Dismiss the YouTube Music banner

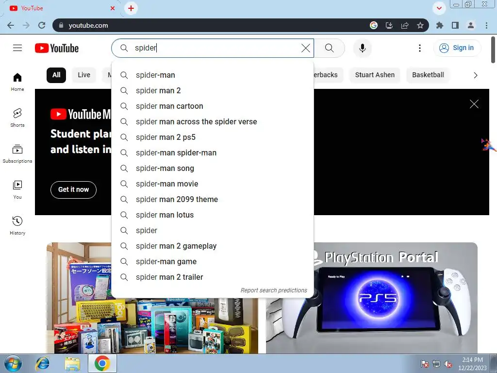tap(474, 104)
